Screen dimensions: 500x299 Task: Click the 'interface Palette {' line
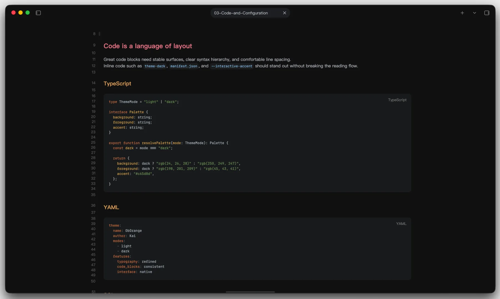click(x=128, y=112)
